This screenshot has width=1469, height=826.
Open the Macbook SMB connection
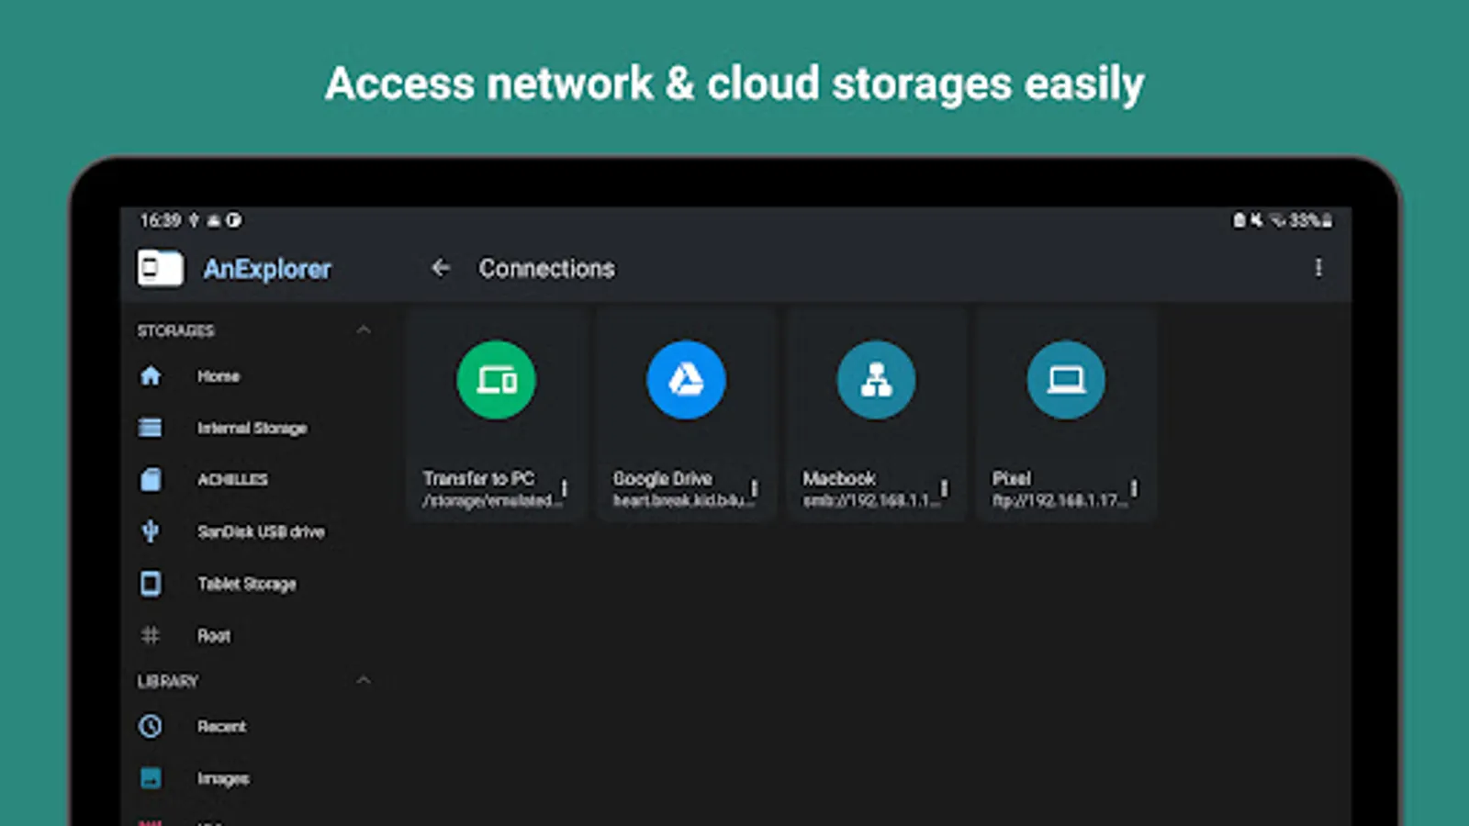[x=876, y=380]
